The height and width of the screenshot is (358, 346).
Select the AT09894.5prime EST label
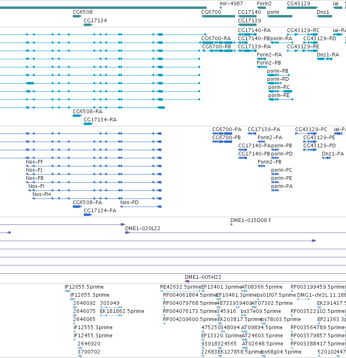pos(262,328)
